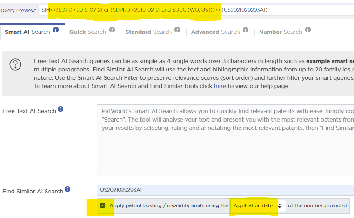Click info icon next to Number Search
This screenshot has height=218, width=354.
[x=308, y=30]
